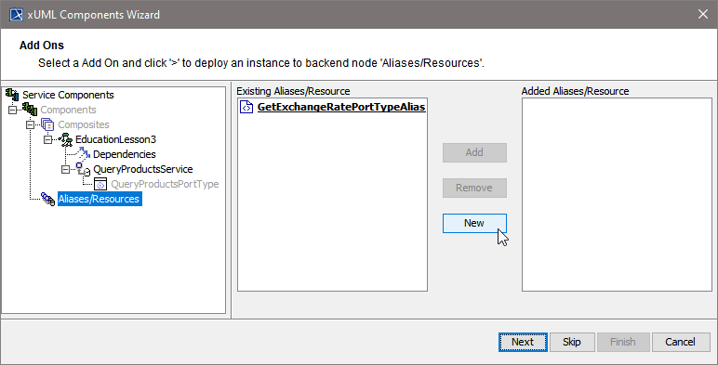Viewport: 718px width, 365px height.
Task: Click the New button
Action: (x=474, y=223)
